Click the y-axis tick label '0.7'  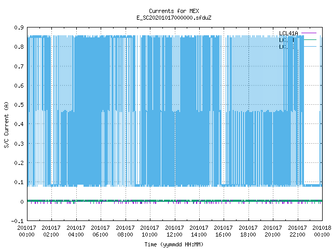point(19,66)
